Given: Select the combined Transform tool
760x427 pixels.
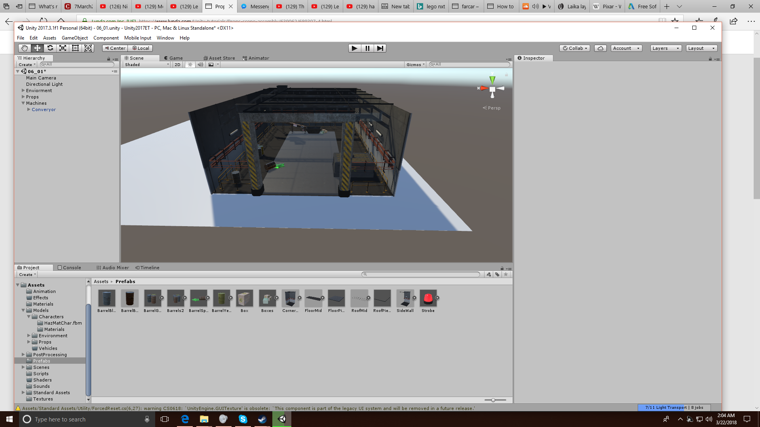Looking at the screenshot, I should pyautogui.click(x=88, y=48).
